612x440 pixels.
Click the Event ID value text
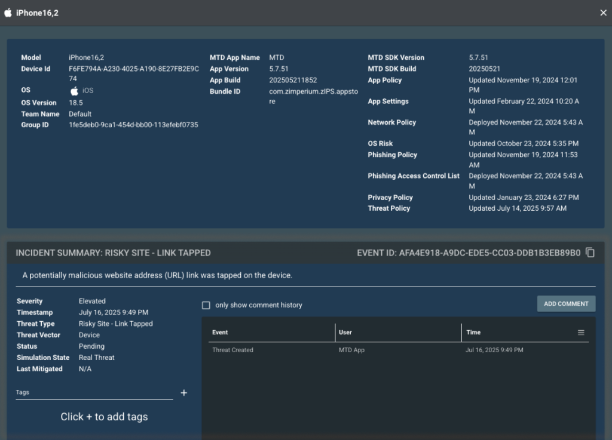(x=490, y=253)
